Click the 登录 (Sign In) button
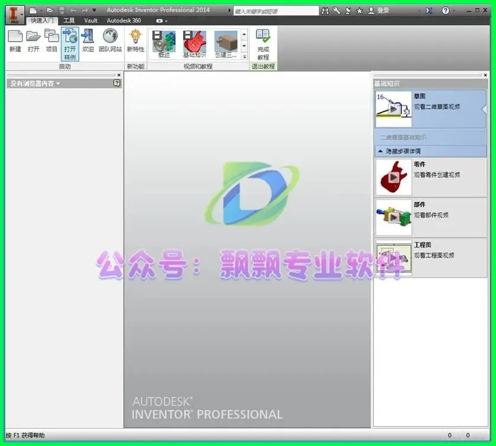The height and width of the screenshot is (446, 496). (378, 11)
